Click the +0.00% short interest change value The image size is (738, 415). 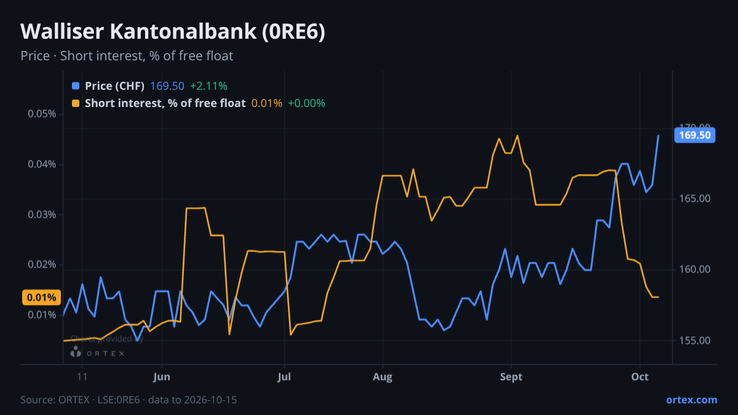click(306, 103)
